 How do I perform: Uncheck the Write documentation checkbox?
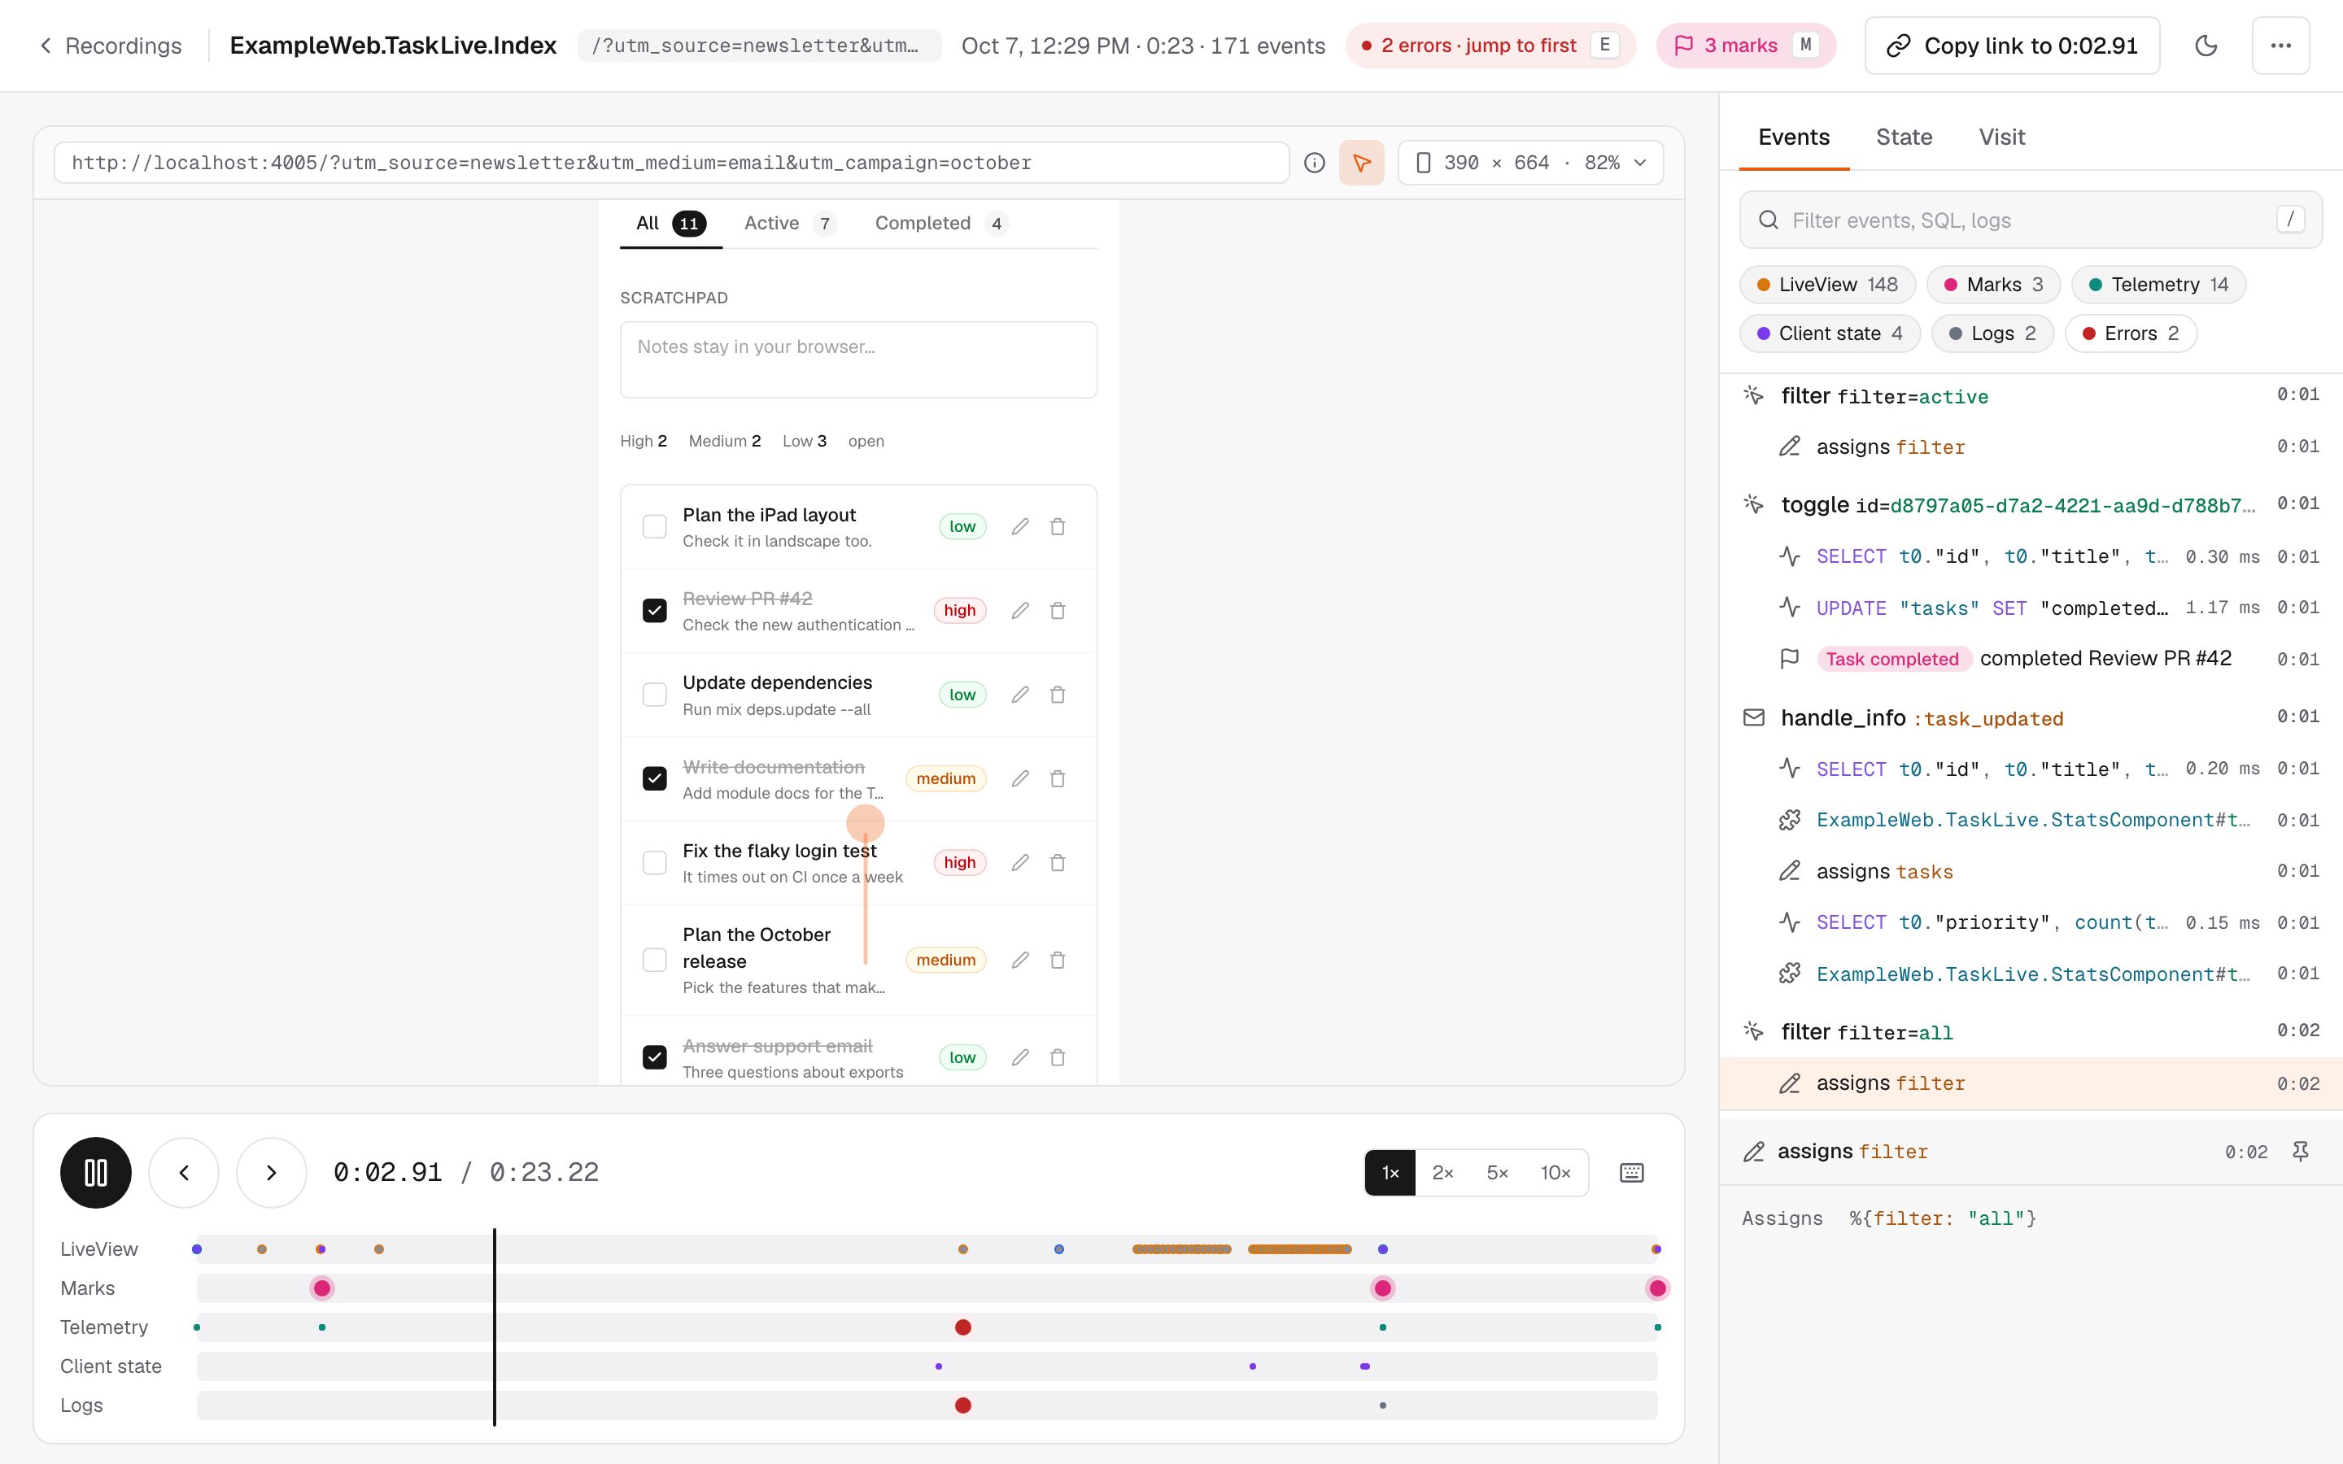[x=656, y=778]
